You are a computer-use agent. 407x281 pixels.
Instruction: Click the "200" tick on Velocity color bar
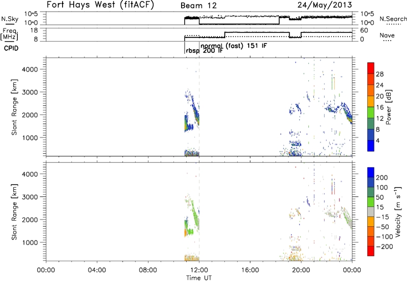pos(382,178)
